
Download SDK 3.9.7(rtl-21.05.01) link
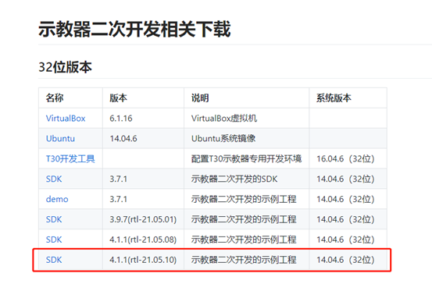tap(54, 219)
